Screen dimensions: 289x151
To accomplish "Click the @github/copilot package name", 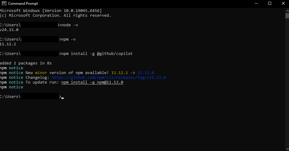I will [115, 54].
